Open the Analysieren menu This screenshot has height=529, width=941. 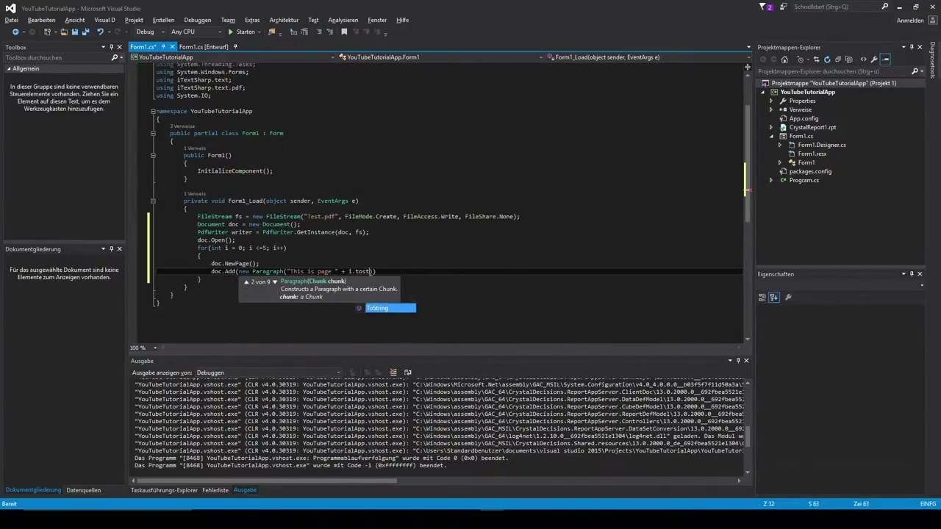coord(343,20)
